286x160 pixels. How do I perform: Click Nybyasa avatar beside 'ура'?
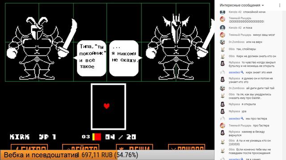(223, 111)
